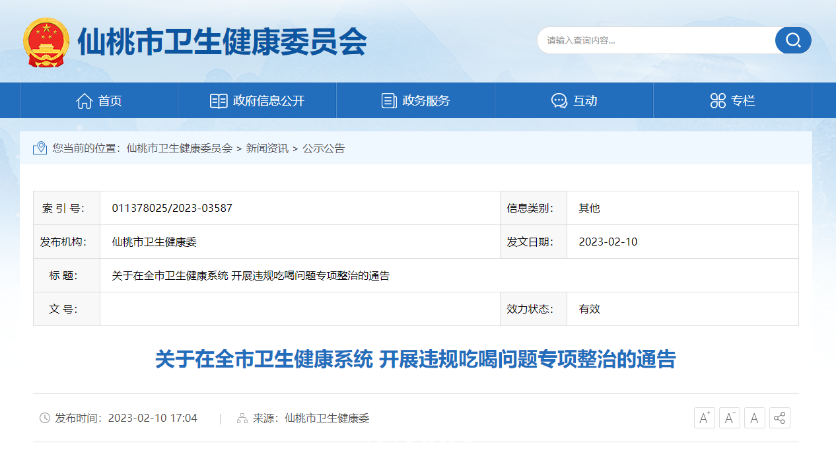Open the 政府信息公开 menu item
Viewport: 836px width, 468px height.
tap(258, 101)
